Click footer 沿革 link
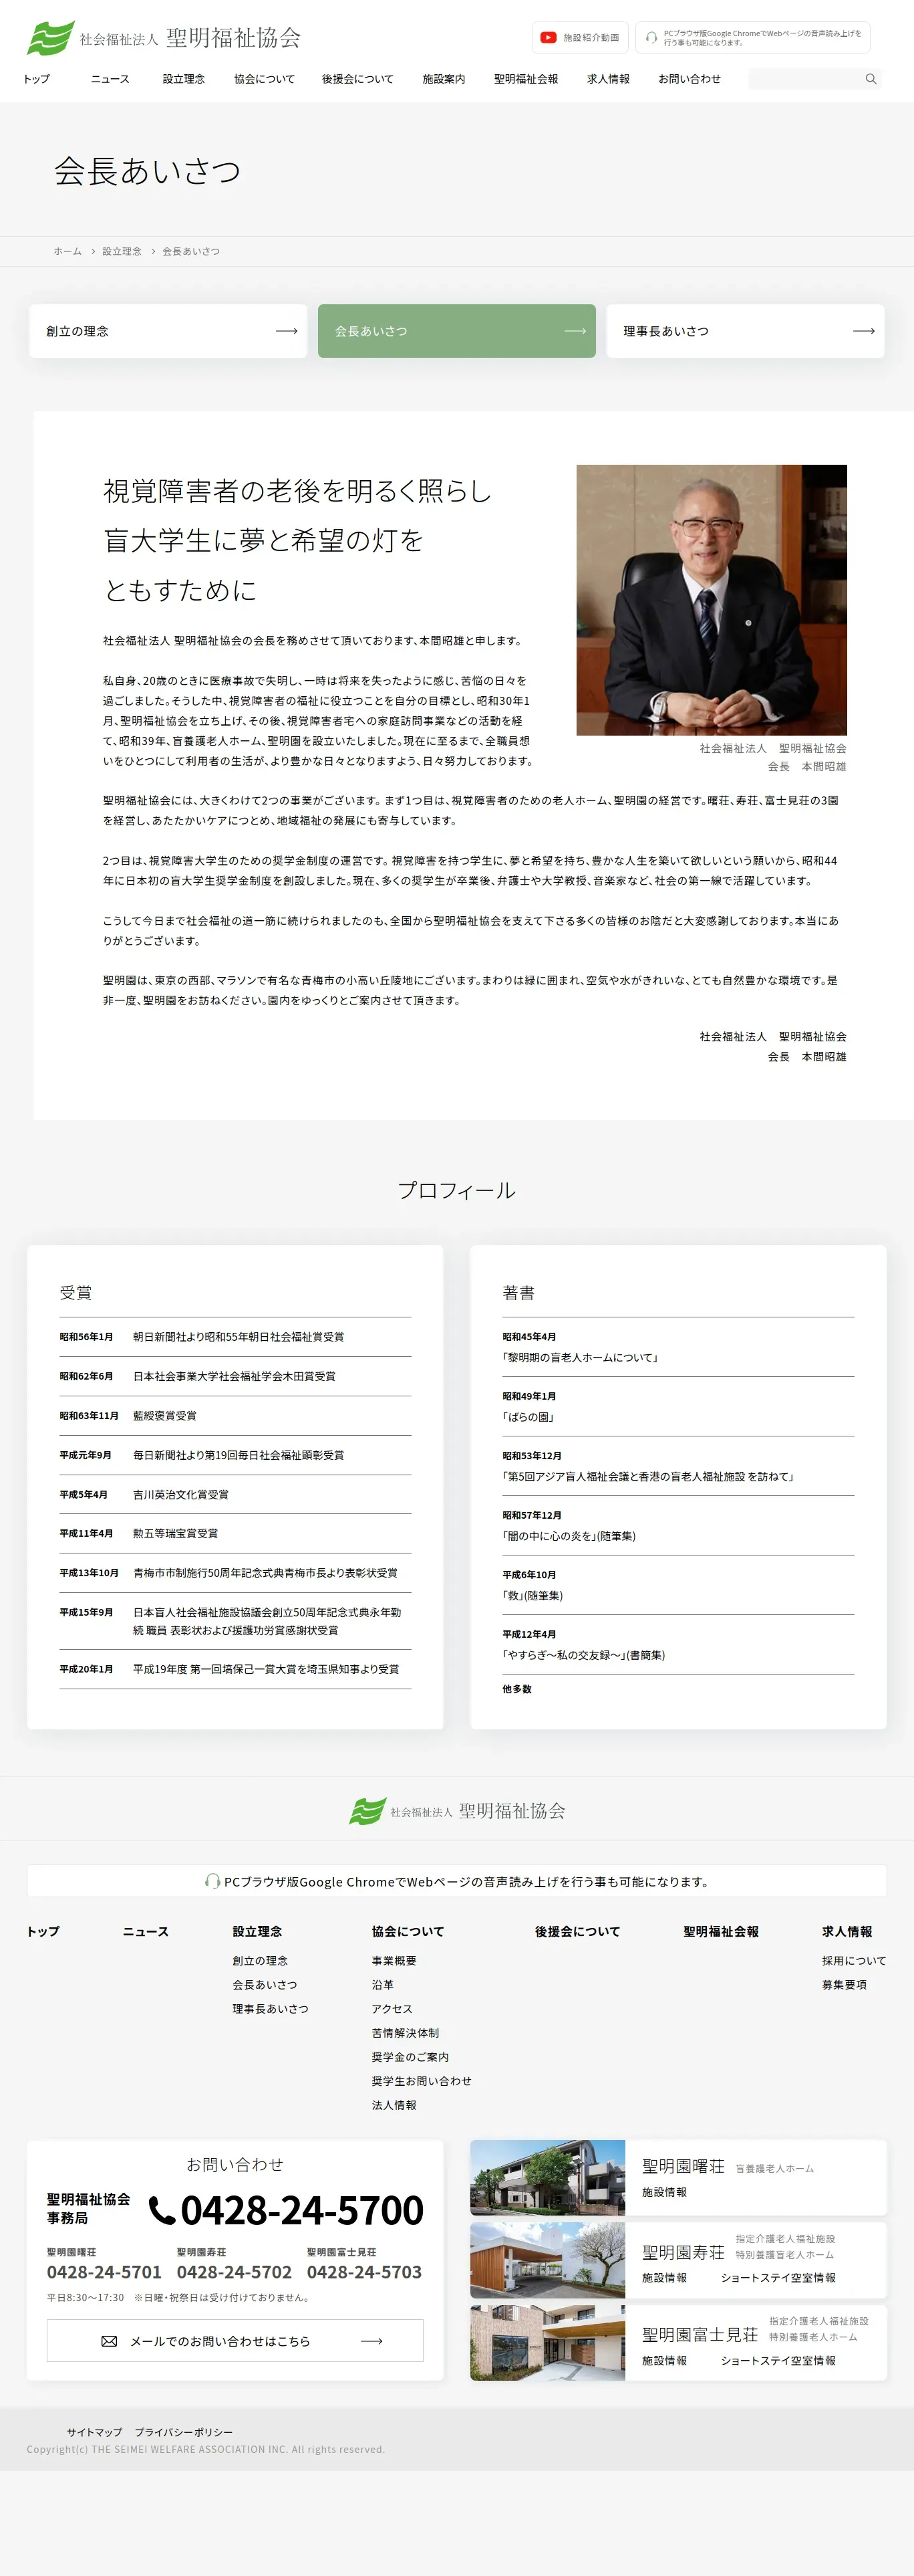Viewport: 914px width, 2576px height. tap(383, 1985)
